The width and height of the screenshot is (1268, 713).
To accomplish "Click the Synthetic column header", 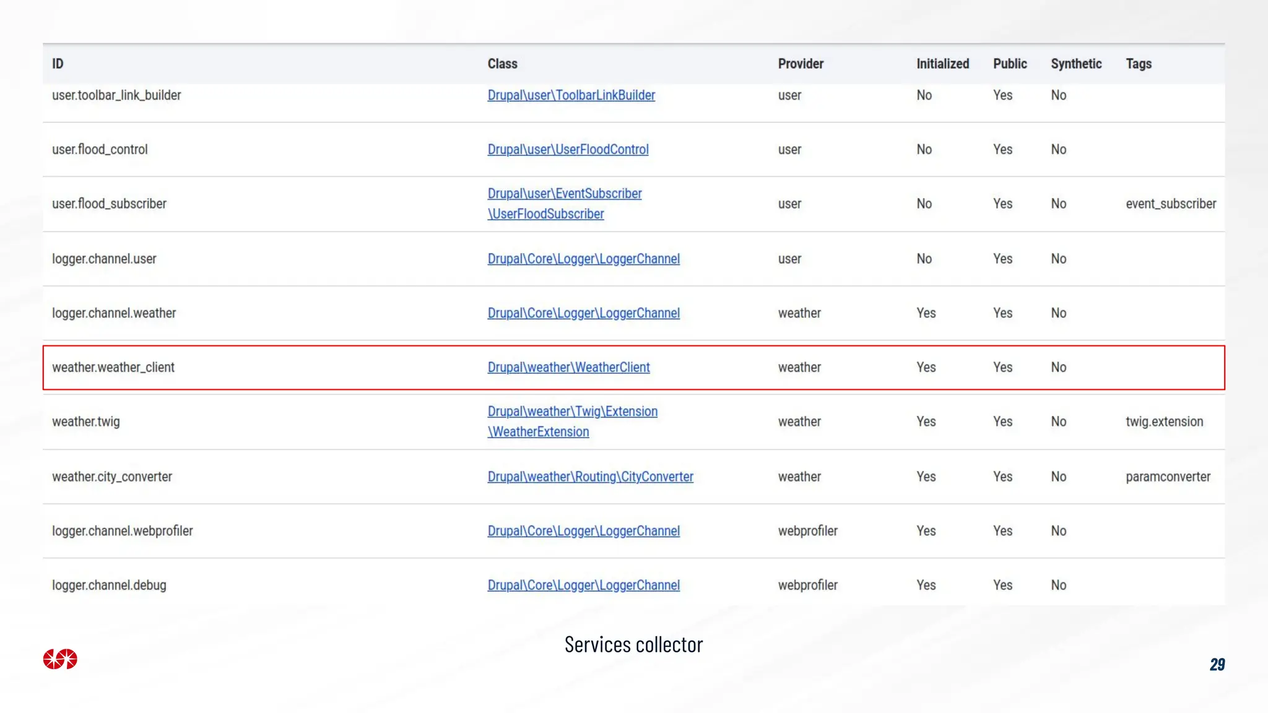I will coord(1076,64).
